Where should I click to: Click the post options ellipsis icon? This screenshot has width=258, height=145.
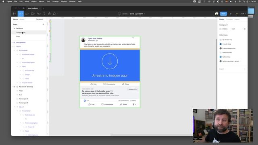pyautogui.click(x=133, y=38)
